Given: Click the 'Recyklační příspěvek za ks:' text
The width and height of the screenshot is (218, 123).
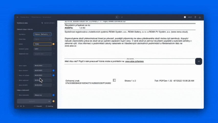Looking at the screenshot, I should pos(78,25).
